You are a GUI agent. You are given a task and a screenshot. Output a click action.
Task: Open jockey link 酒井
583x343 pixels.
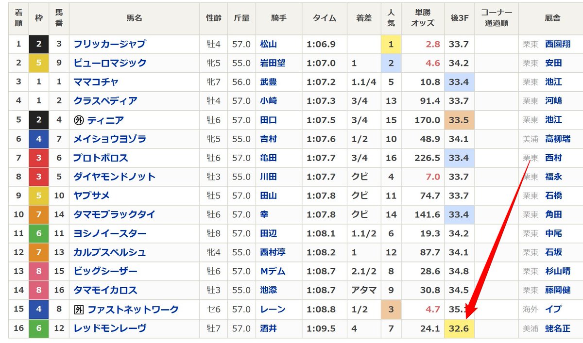pos(268,328)
